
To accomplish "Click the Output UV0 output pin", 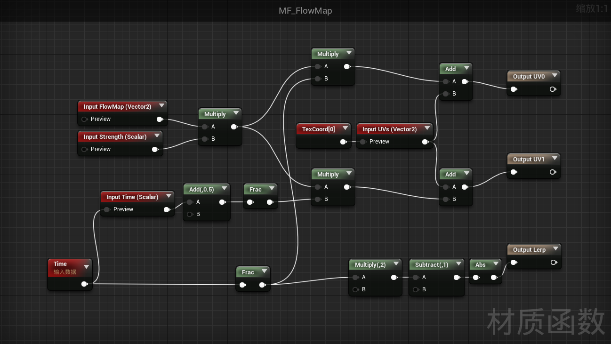I will [x=553, y=89].
